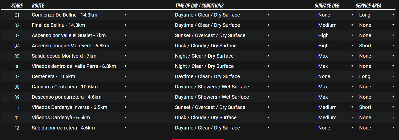Expand stage 06 Night / Clear conditions dropdown
The height and width of the screenshot is (140, 399).
(222, 66)
